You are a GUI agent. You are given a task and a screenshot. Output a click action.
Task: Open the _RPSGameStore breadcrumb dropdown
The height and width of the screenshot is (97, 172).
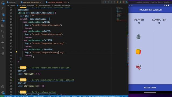[43, 5]
